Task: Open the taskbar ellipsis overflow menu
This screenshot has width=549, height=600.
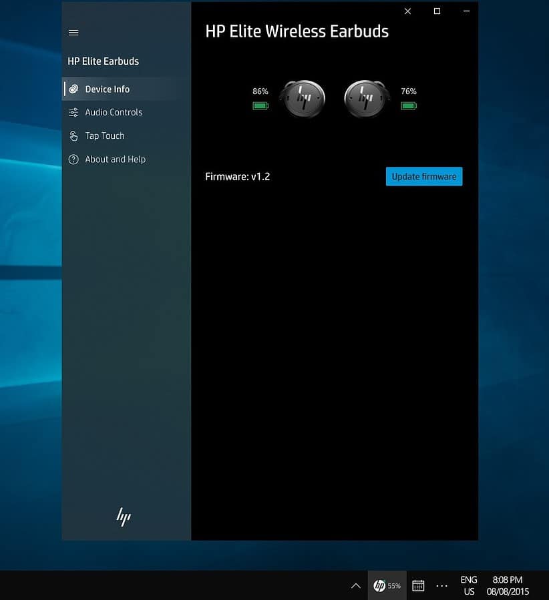Action: (442, 585)
